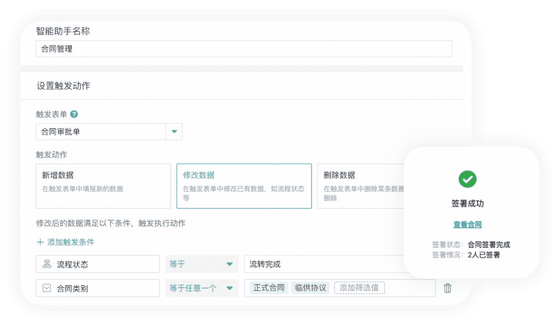Click the green success checkmark icon
Screen dimensions: 560x326
[467, 179]
